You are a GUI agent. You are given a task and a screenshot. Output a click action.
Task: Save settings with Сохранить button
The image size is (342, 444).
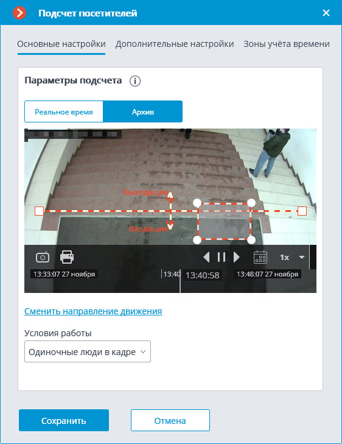click(x=64, y=420)
